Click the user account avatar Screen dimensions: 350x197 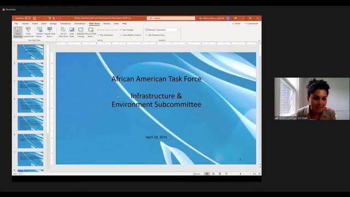click(228, 18)
